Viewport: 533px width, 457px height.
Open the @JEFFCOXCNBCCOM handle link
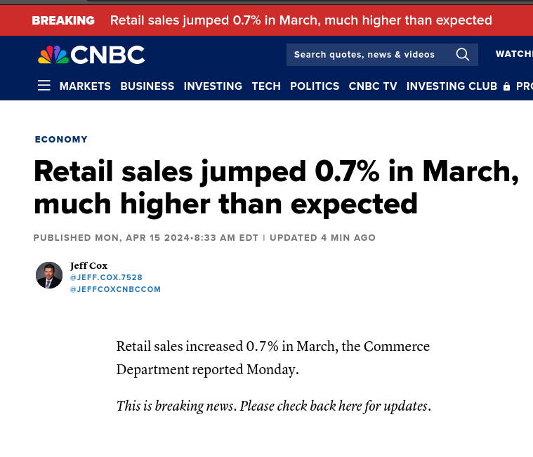tap(115, 289)
